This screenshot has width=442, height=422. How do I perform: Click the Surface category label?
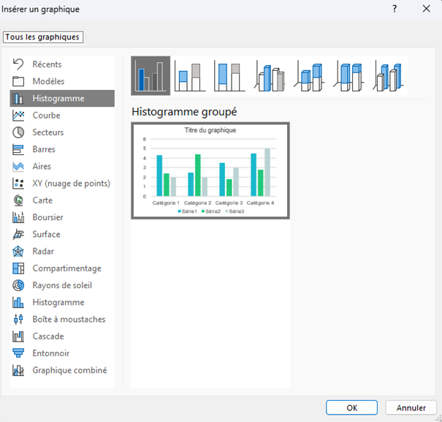click(x=46, y=234)
